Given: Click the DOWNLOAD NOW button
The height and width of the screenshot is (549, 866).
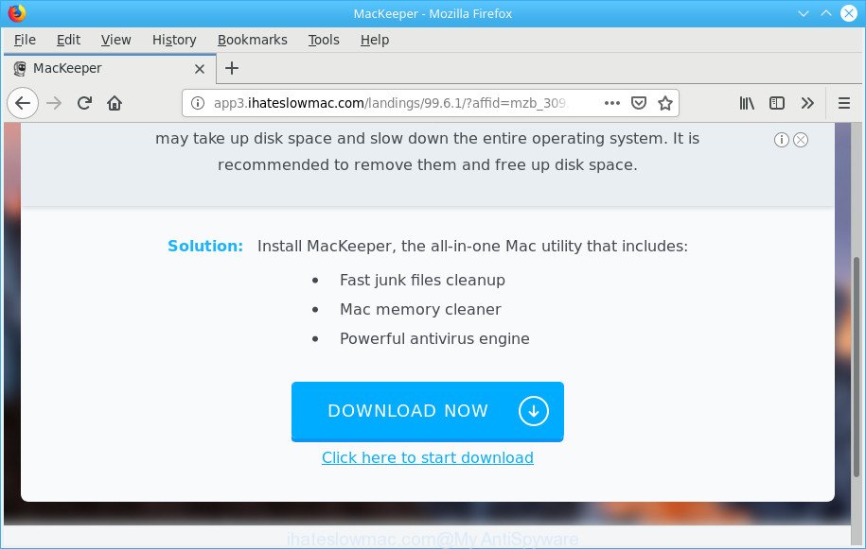Looking at the screenshot, I should [428, 412].
